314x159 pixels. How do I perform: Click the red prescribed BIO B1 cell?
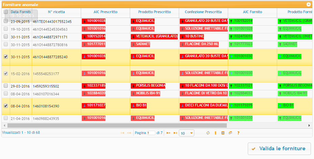click(139, 105)
